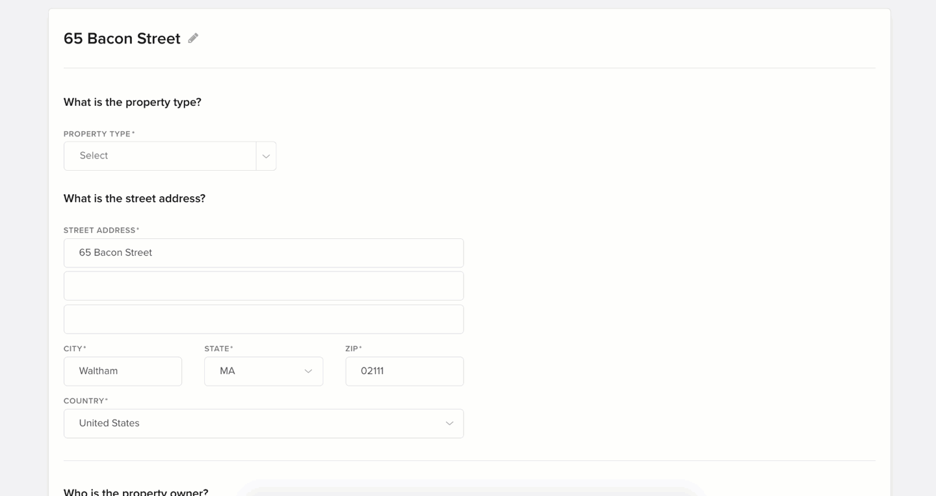Click the pencil edit icon beside 65 Bacon Street
This screenshot has width=936, height=496.
pos(193,38)
